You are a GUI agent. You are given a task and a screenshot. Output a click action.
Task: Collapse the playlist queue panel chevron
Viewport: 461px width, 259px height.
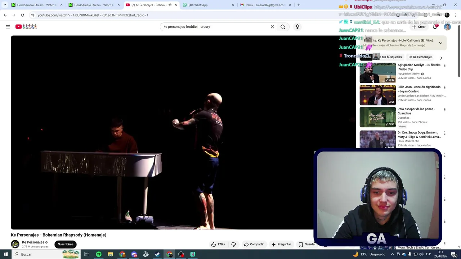click(x=440, y=43)
